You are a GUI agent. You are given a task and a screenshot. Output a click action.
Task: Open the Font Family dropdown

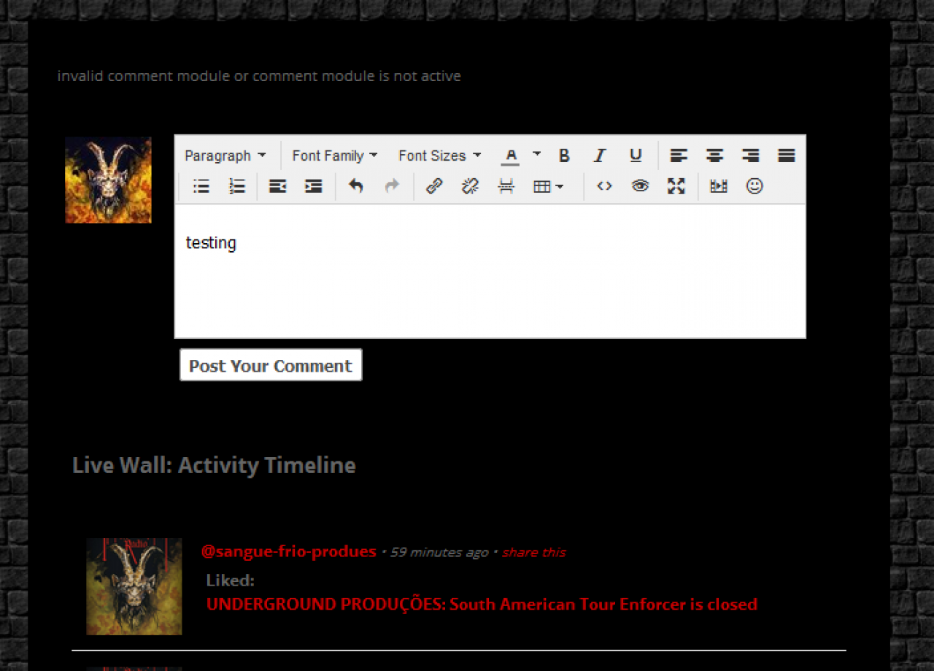[x=335, y=156]
